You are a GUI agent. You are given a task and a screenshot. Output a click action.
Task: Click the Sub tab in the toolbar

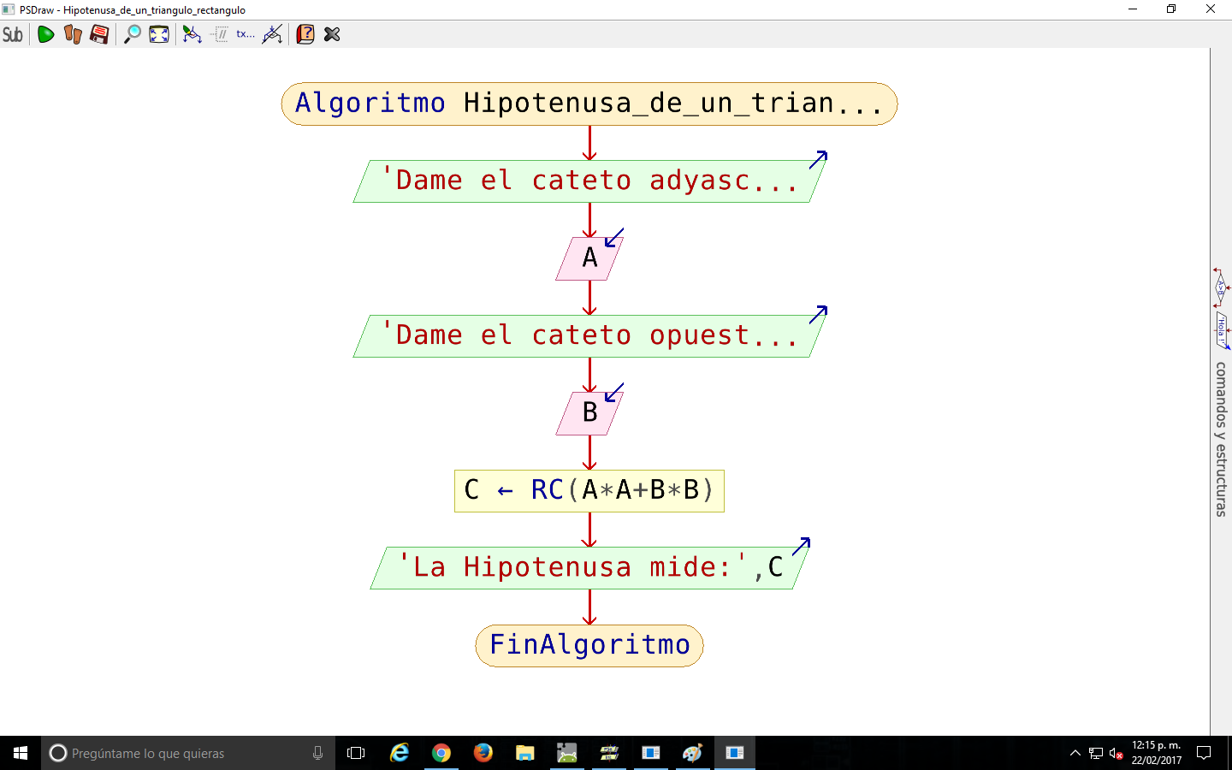pyautogui.click(x=13, y=34)
